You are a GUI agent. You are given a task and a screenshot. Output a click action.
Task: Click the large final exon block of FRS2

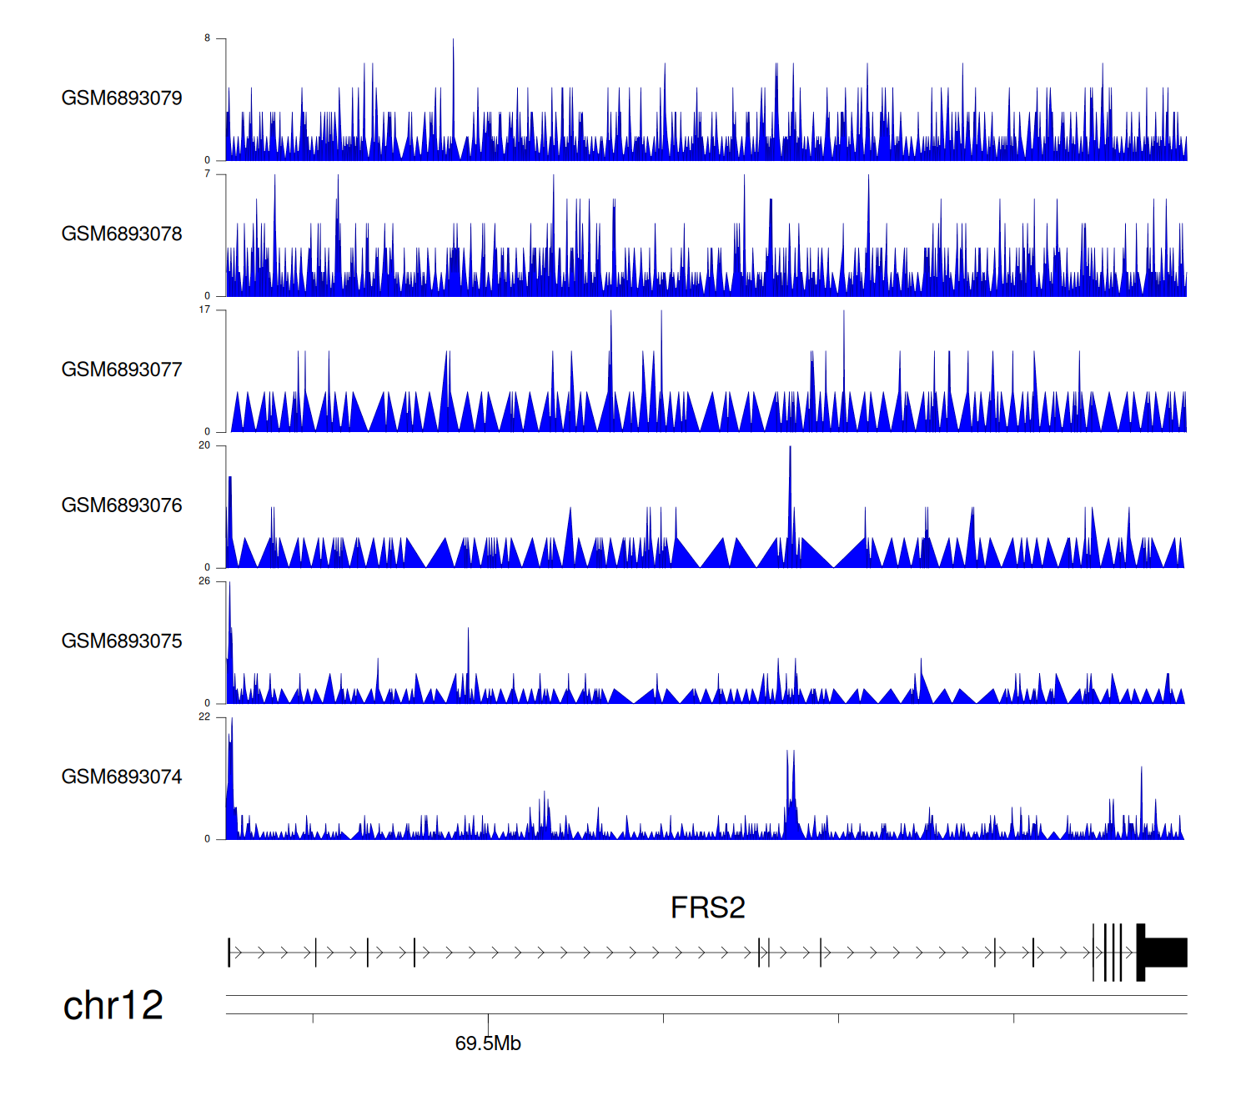1166,953
